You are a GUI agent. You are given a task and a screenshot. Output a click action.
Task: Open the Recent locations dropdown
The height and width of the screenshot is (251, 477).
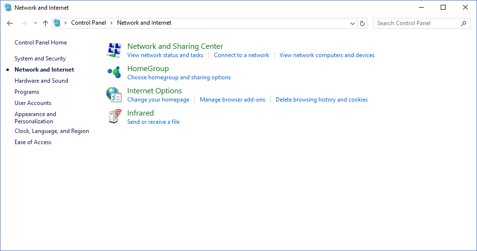click(x=35, y=23)
